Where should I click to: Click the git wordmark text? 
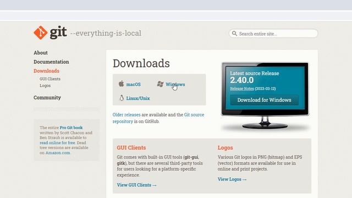click(x=58, y=32)
